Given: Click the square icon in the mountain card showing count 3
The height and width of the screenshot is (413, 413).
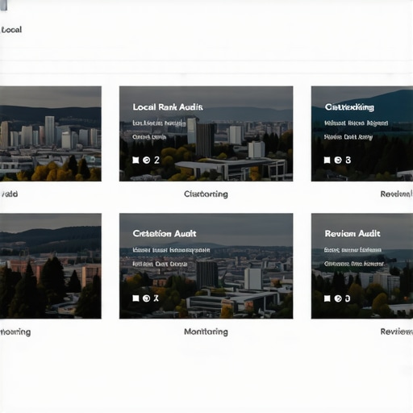Looking at the screenshot, I should point(327,161).
